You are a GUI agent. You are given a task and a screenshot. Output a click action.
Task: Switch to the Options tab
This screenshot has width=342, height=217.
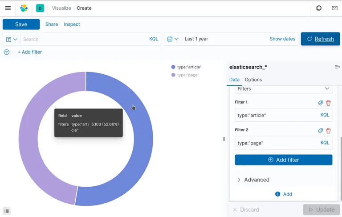click(253, 80)
